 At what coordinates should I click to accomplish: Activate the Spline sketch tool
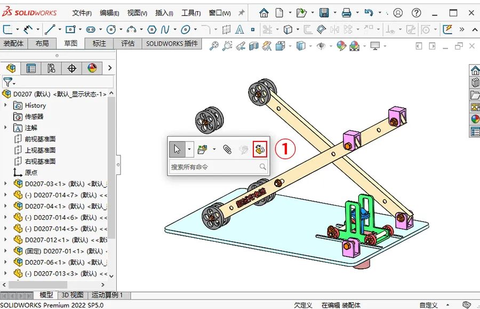(165, 29)
